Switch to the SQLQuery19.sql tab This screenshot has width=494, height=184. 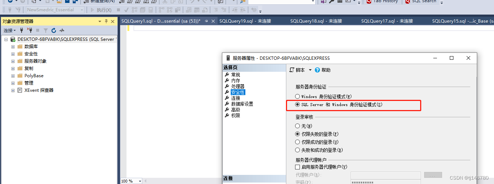pyautogui.click(x=245, y=21)
